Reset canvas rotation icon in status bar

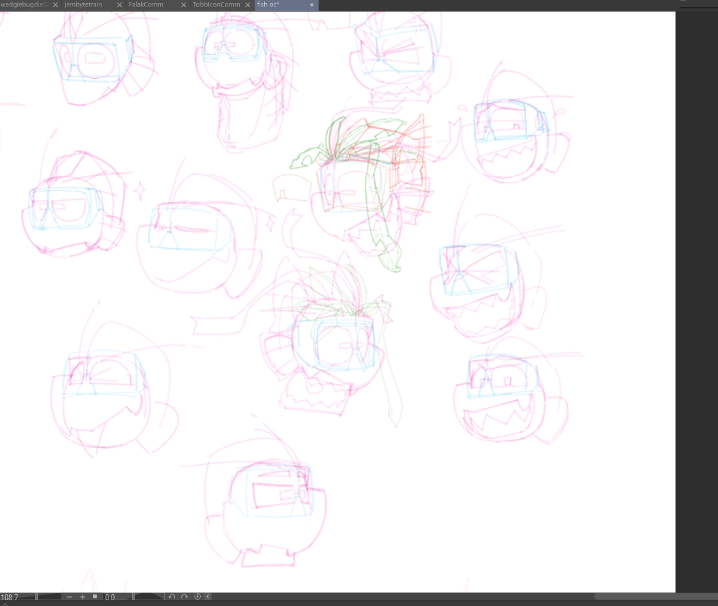197,597
